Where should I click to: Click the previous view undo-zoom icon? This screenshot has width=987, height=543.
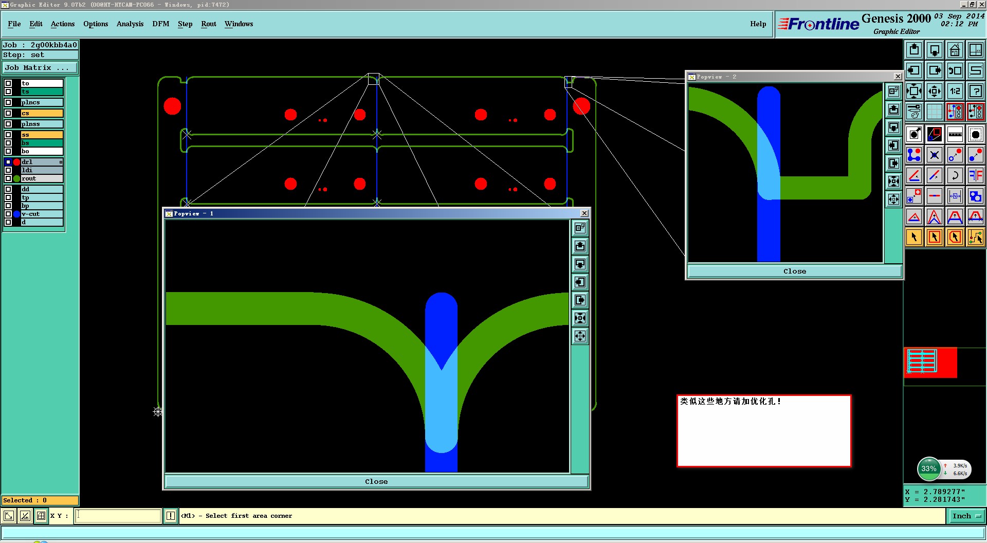coord(955,70)
